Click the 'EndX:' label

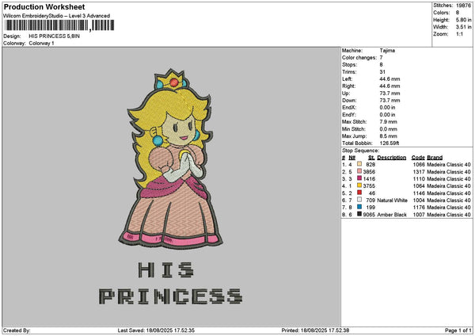pos(349,107)
